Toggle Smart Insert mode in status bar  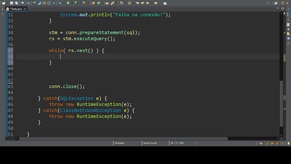pyautogui.click(x=150, y=143)
